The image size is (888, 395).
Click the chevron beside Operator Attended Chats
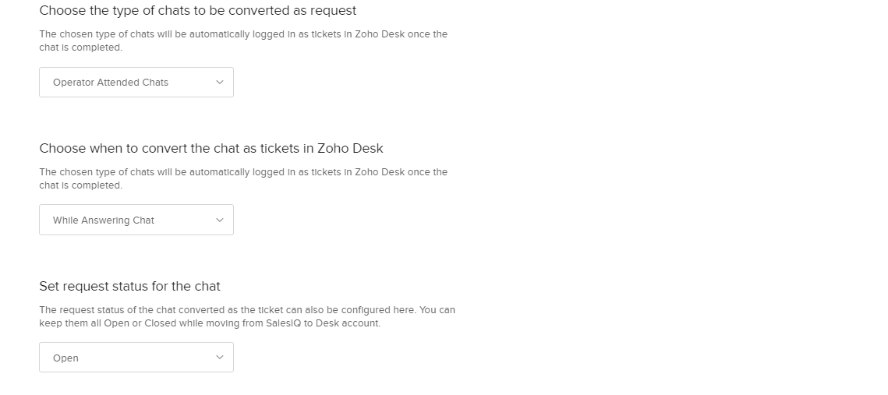click(219, 82)
